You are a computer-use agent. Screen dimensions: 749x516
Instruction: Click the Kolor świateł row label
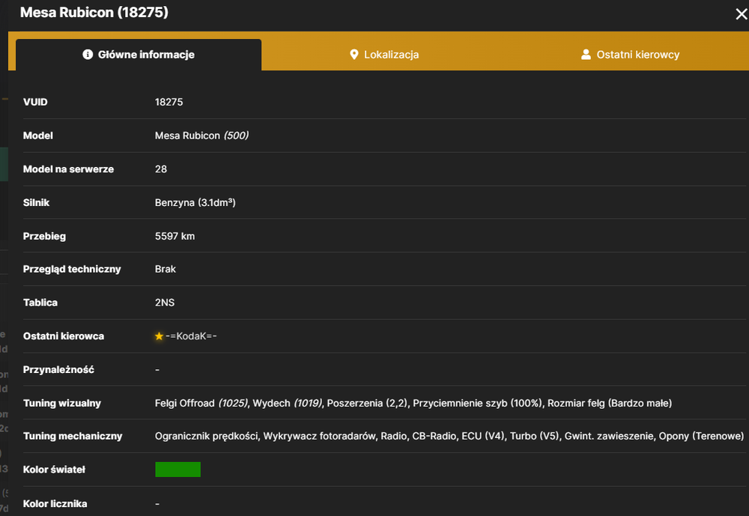click(54, 470)
